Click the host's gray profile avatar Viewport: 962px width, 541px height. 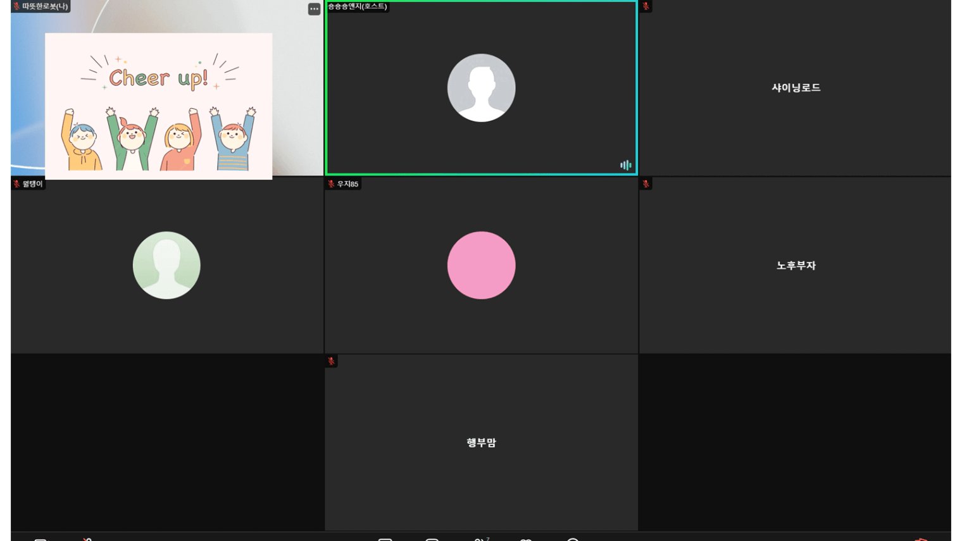(481, 88)
